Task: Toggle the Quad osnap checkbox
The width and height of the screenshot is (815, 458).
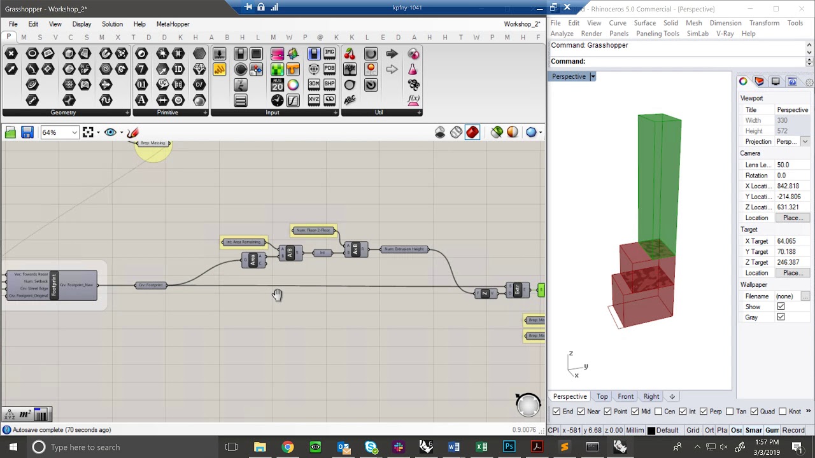Action: (x=754, y=412)
